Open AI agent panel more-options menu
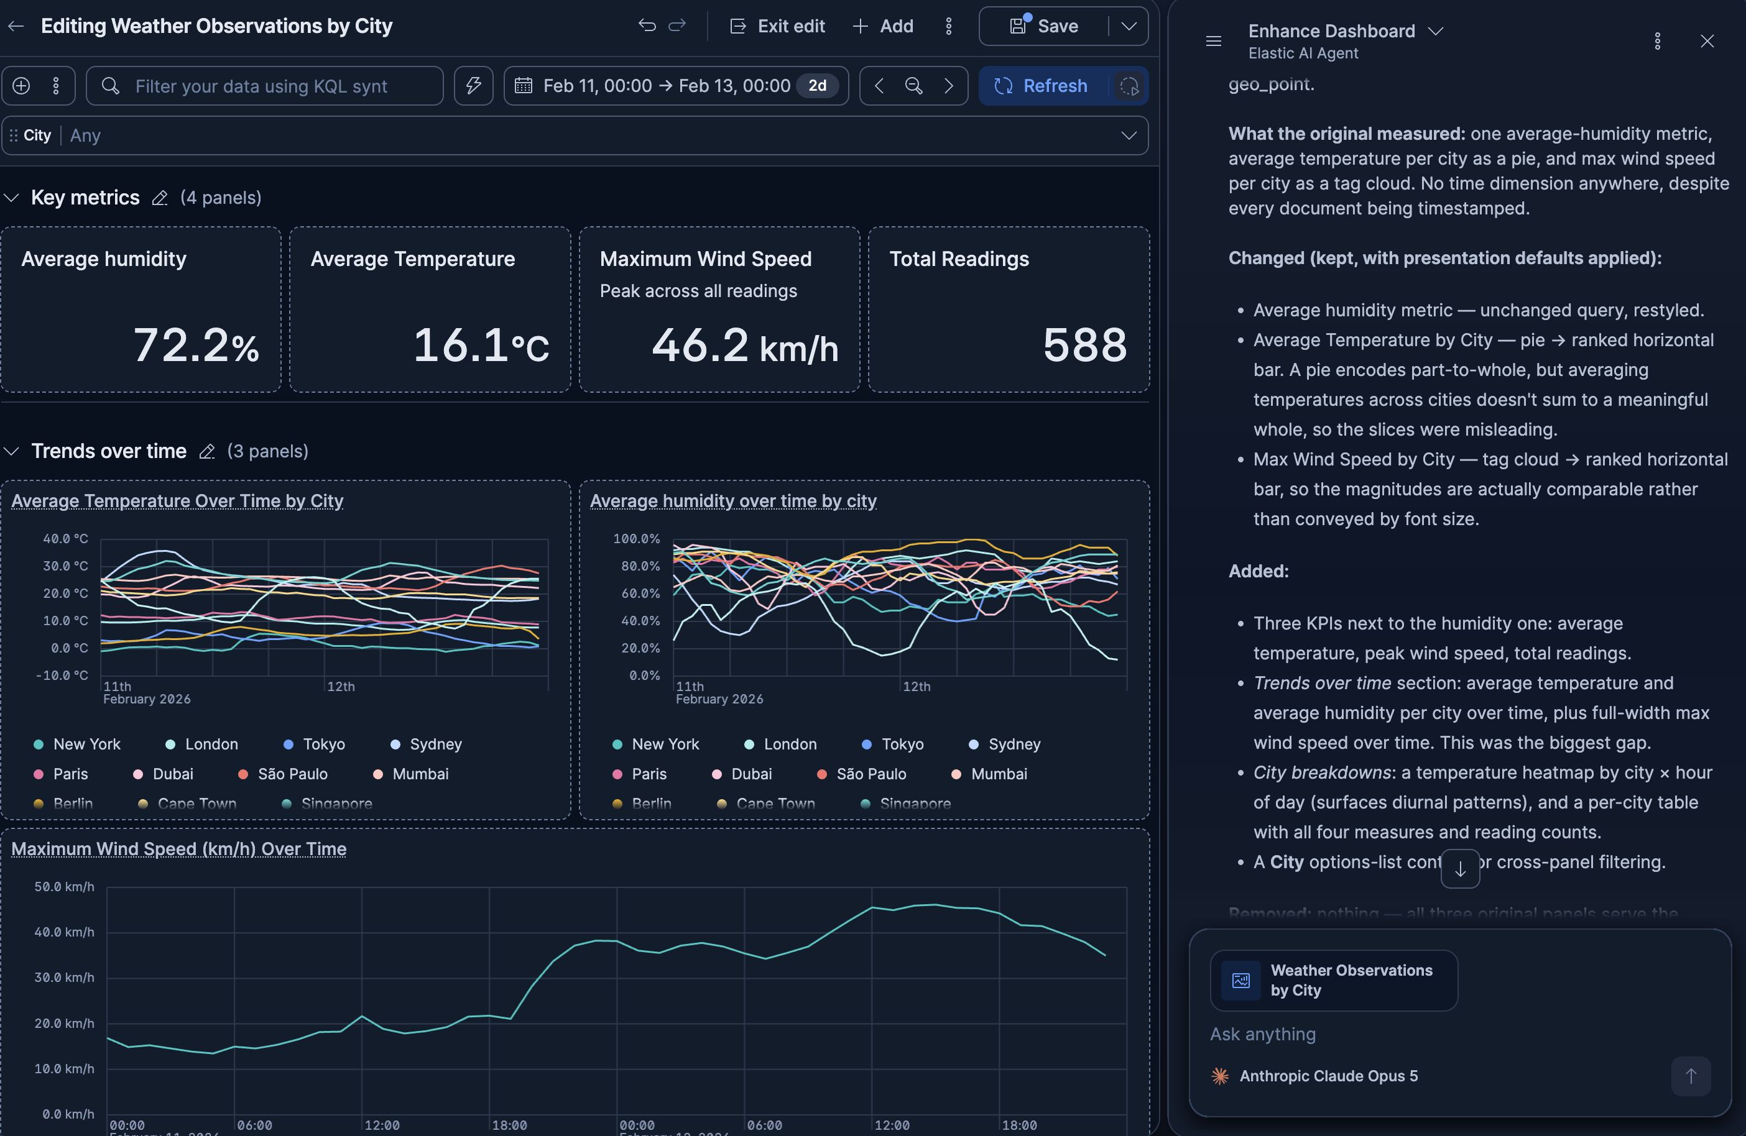The width and height of the screenshot is (1746, 1136). coord(1657,41)
